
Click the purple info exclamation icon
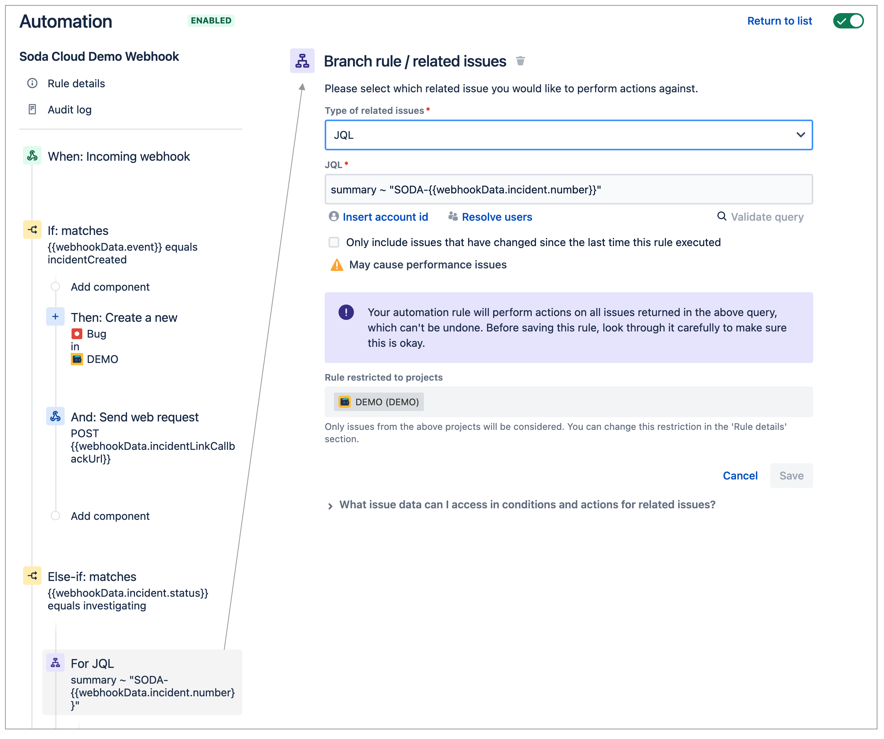click(346, 313)
